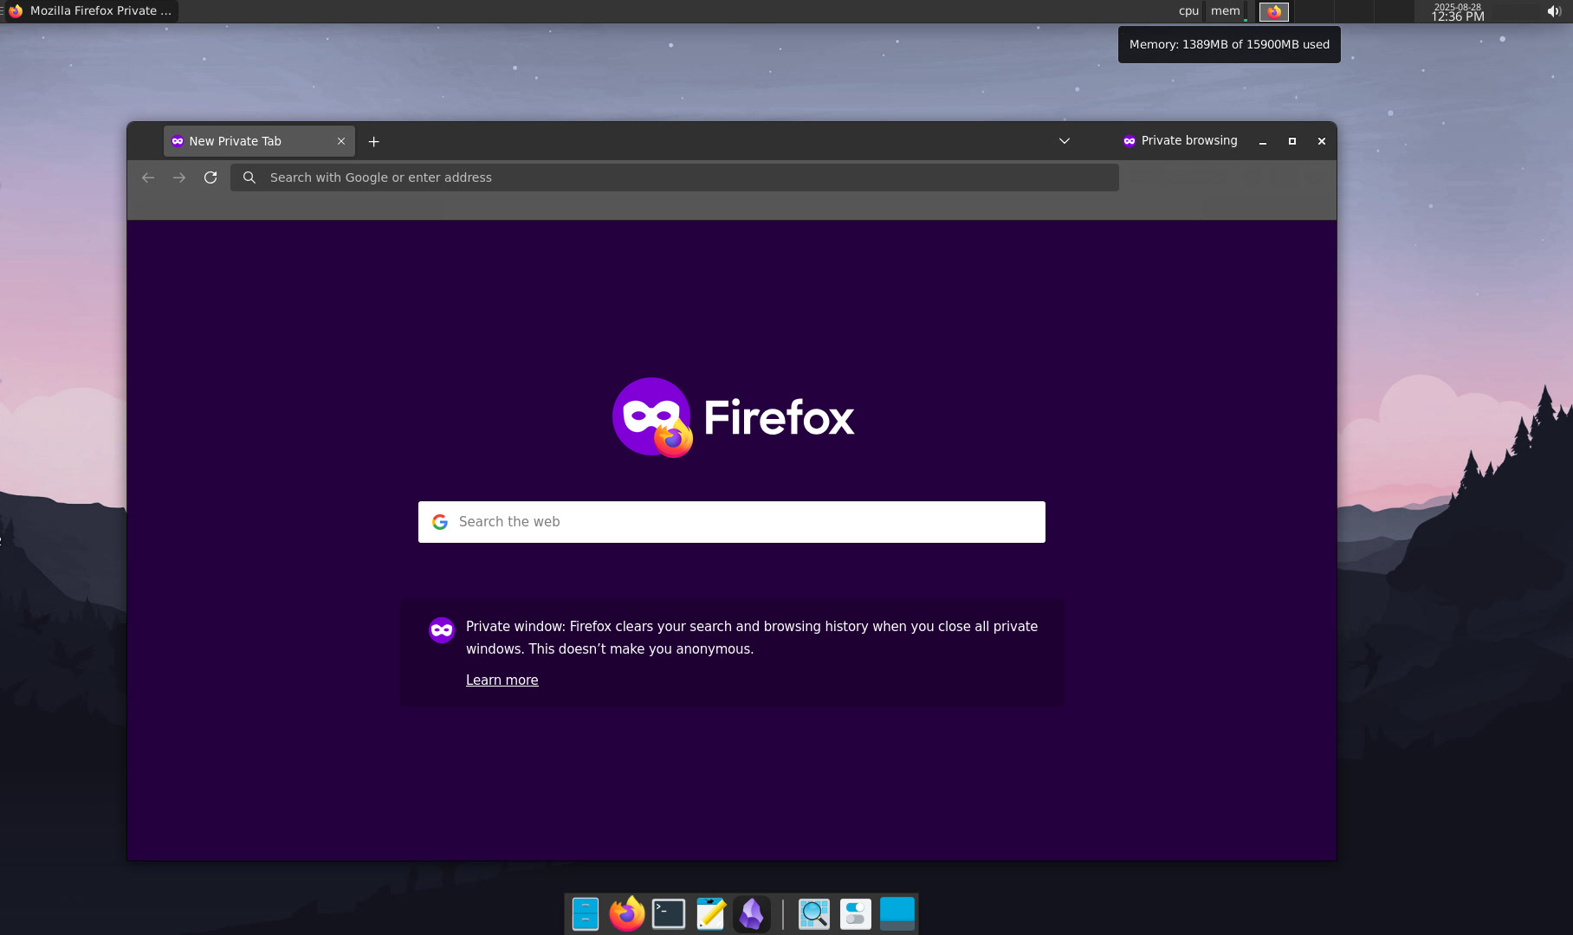Go forward using the forward arrow

pyautogui.click(x=179, y=177)
